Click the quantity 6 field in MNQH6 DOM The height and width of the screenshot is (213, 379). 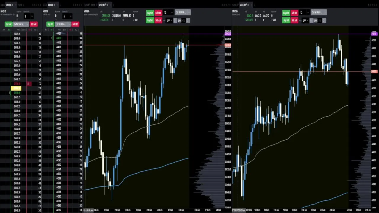[x=27, y=16]
